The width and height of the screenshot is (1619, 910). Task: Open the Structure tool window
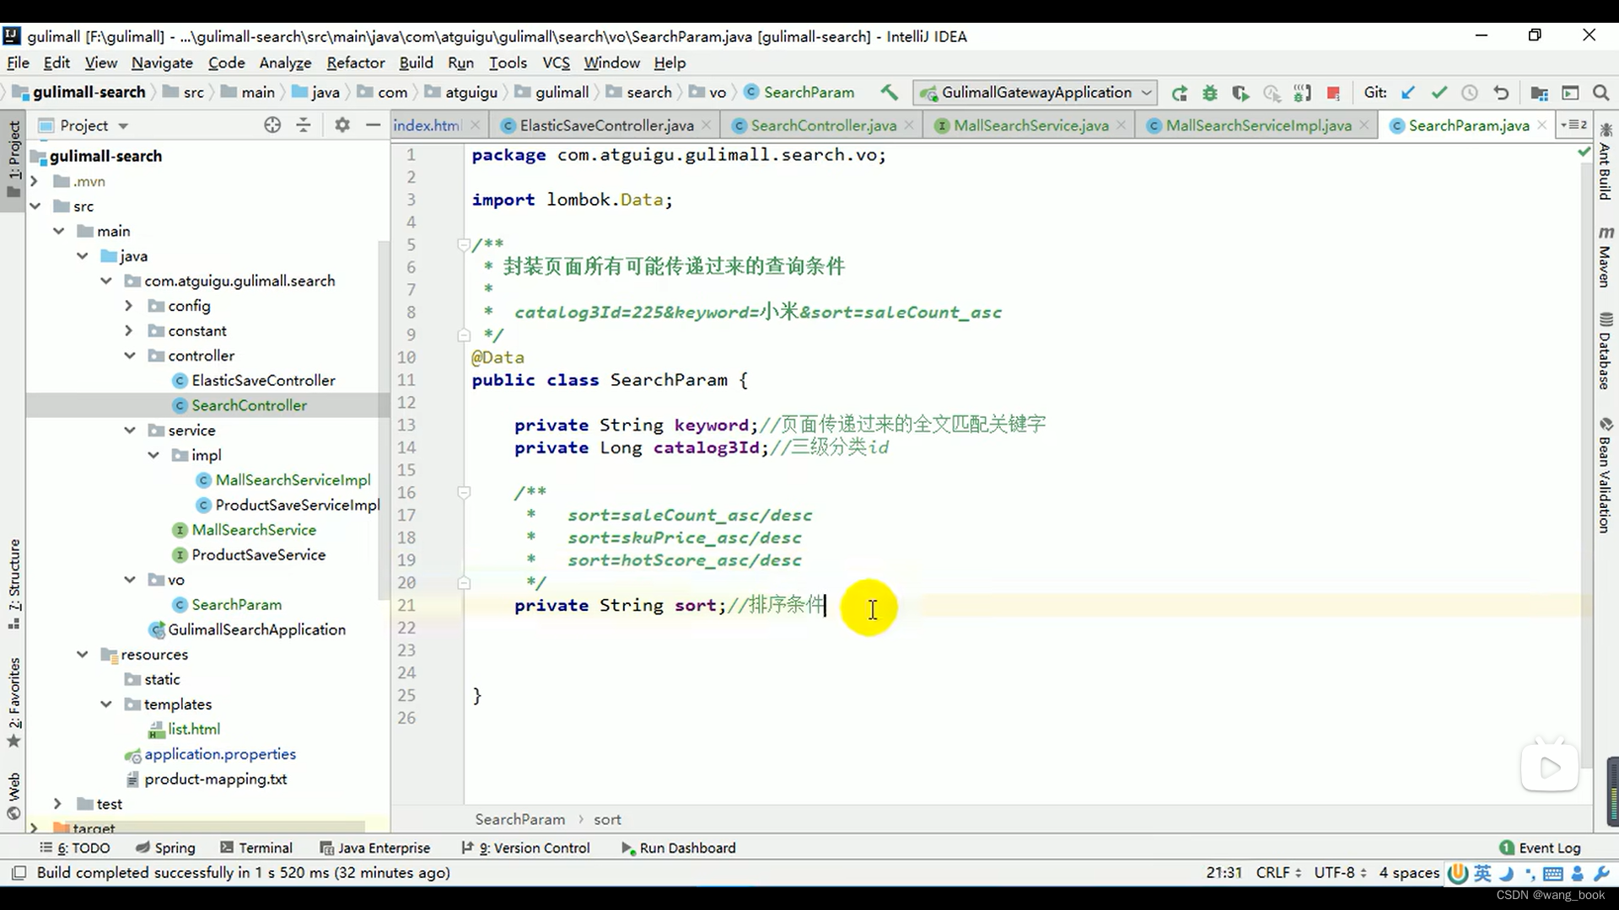[x=14, y=583]
